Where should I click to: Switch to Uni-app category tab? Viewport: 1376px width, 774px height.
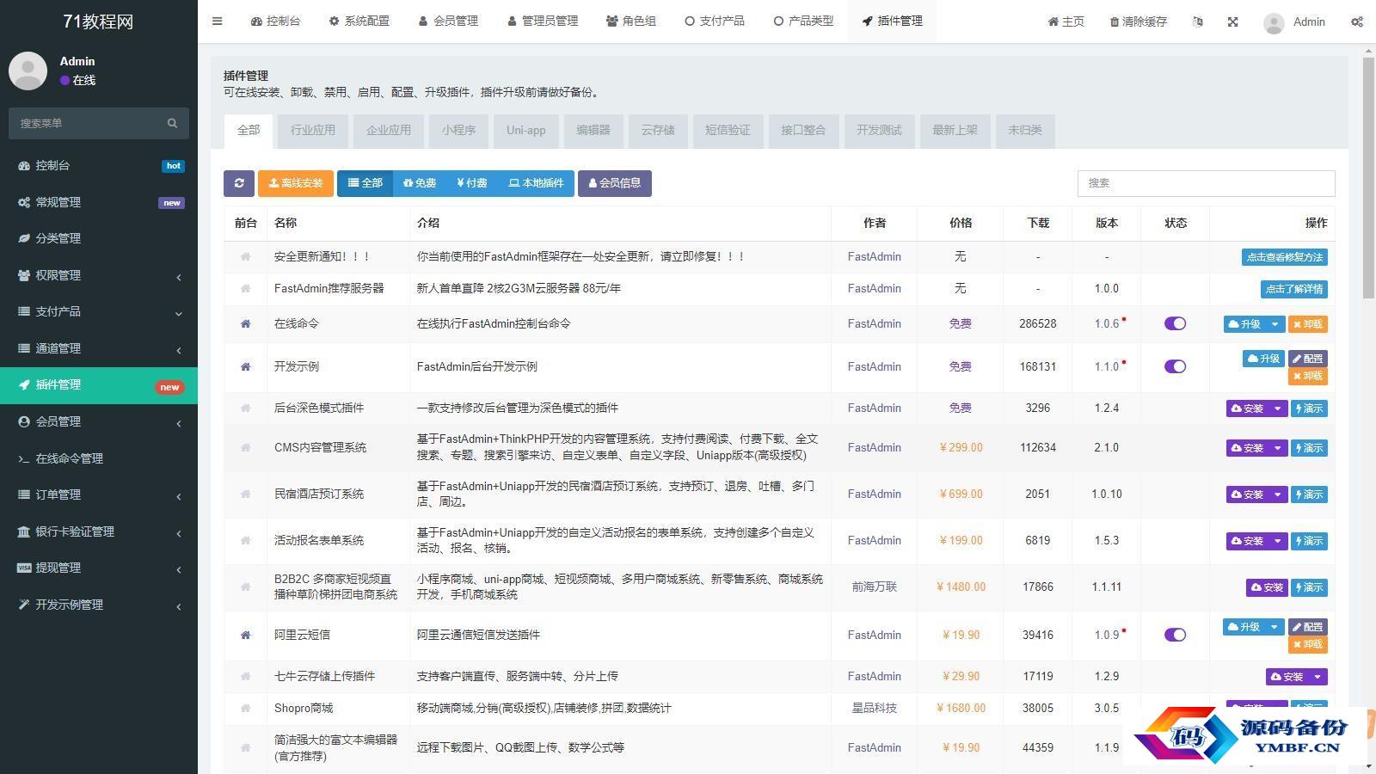click(x=526, y=131)
